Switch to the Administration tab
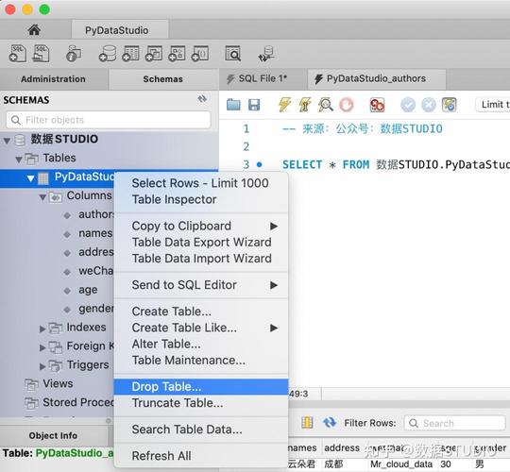 click(x=53, y=79)
